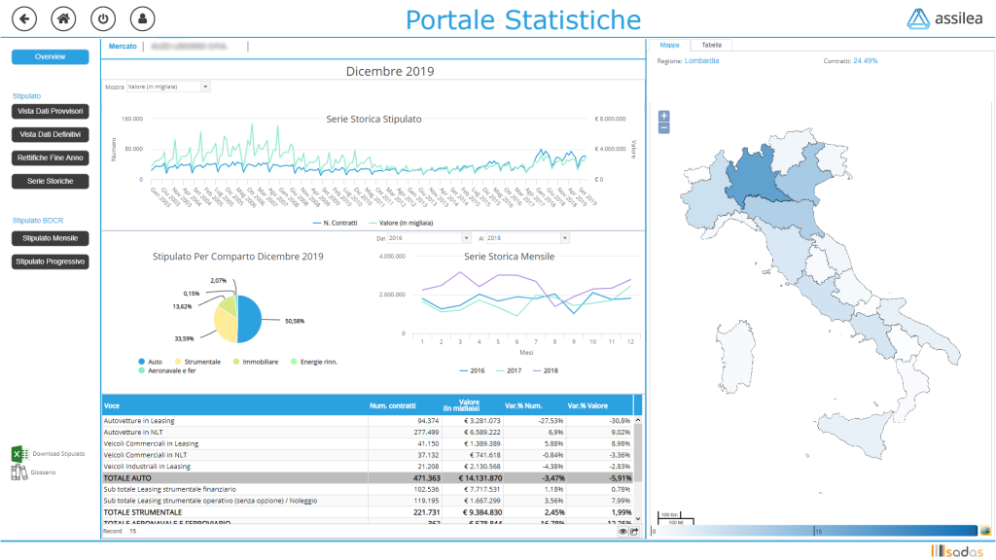This screenshot has height=560, width=996.
Task: Open the user profile icon
Action: point(142,18)
